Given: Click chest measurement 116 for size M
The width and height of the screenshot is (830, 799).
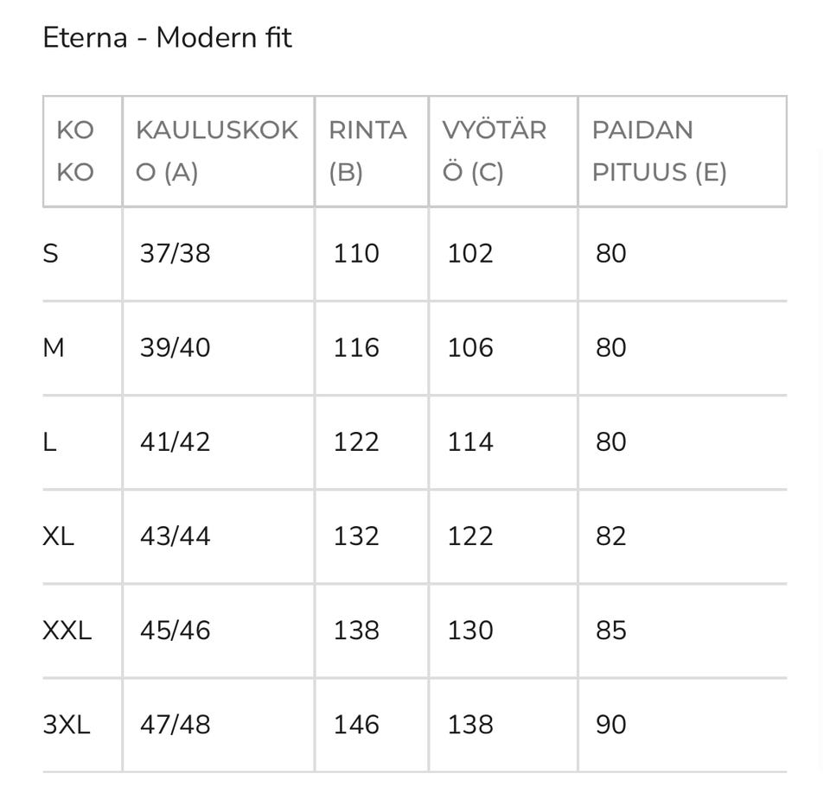Looking at the screenshot, I should 356,348.
